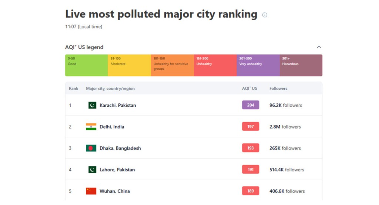Click the Pakistan flag next to Karachi
The height and width of the screenshot is (205, 379).
92,105
